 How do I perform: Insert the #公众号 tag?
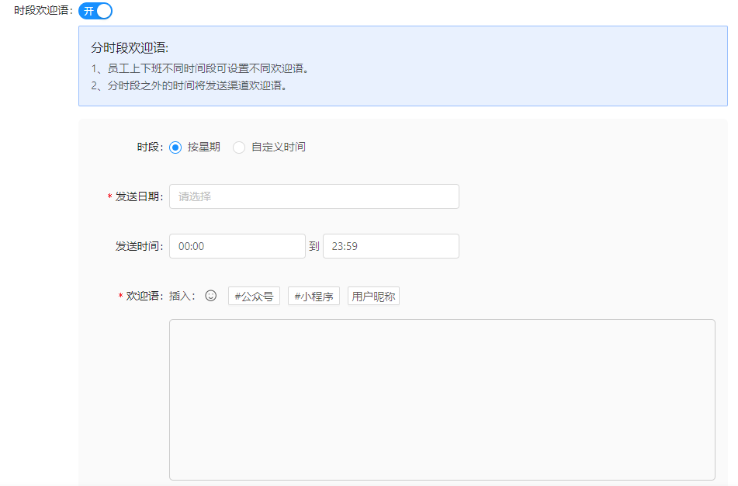coord(255,297)
